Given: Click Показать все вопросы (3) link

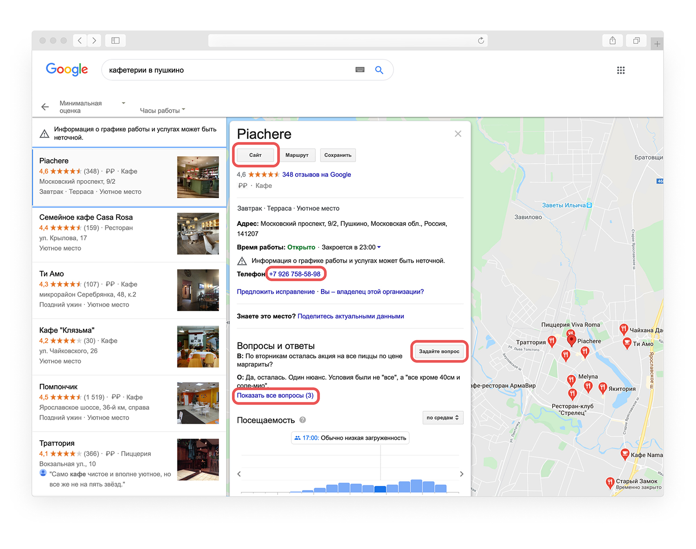Looking at the screenshot, I should click(x=275, y=395).
